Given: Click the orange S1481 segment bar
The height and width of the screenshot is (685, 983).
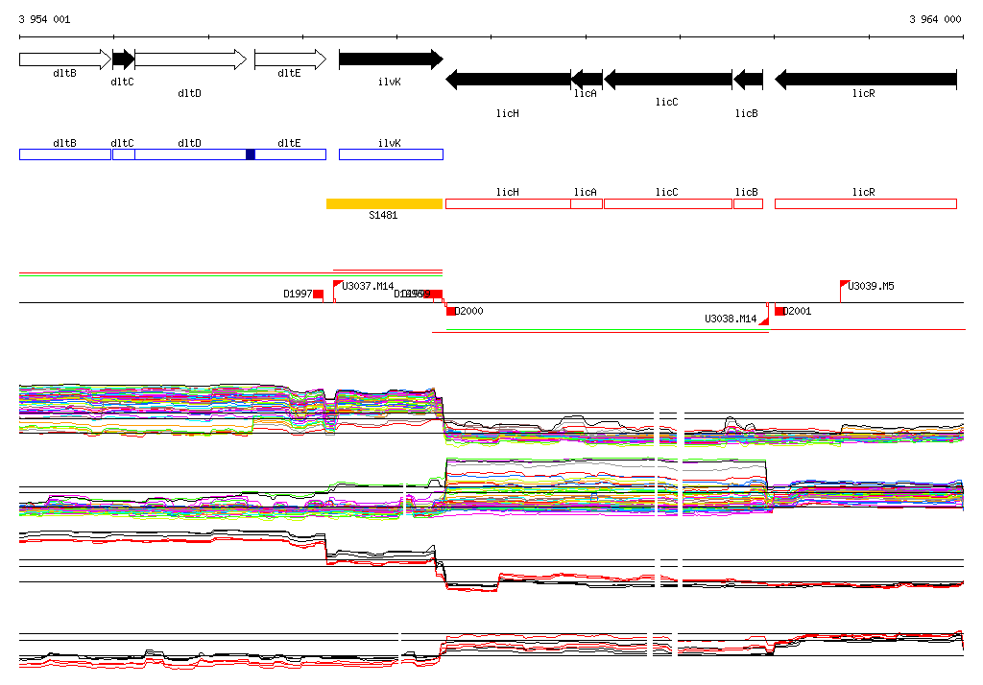Looking at the screenshot, I should click(x=384, y=203).
